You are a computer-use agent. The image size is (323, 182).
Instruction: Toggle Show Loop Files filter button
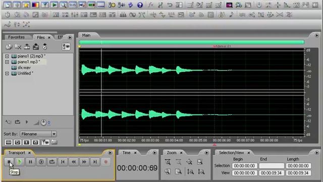click(18, 143)
